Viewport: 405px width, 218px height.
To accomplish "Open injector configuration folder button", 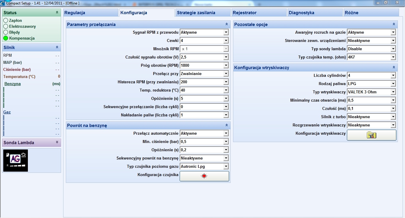I will tap(371, 135).
